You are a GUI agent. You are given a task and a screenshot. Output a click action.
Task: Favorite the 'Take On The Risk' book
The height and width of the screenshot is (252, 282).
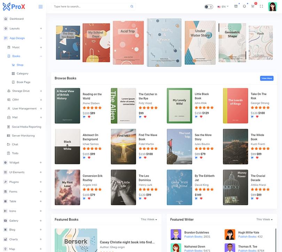coord(257,117)
